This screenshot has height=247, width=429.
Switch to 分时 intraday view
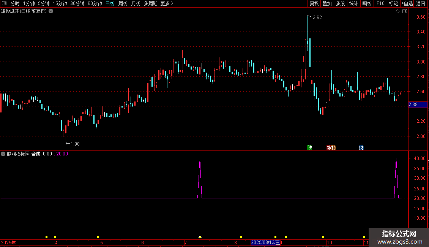[x=15, y=3]
